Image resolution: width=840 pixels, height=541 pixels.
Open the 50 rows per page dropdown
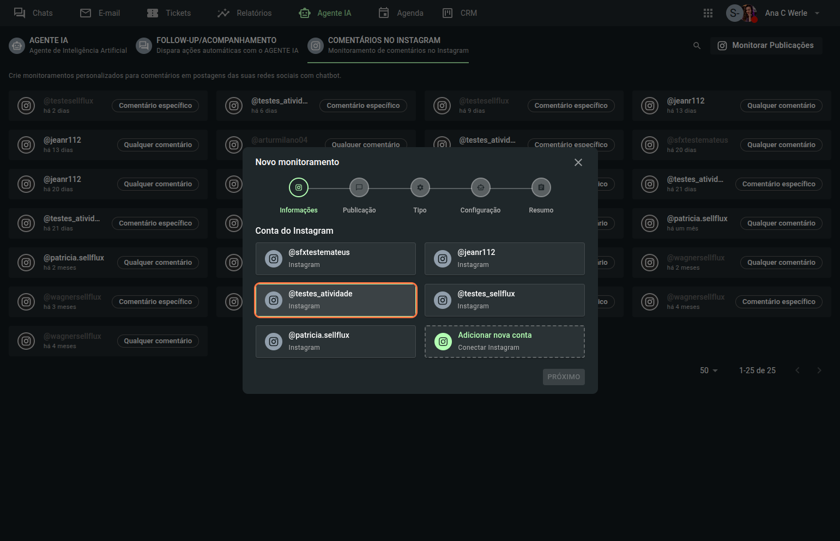coord(709,370)
